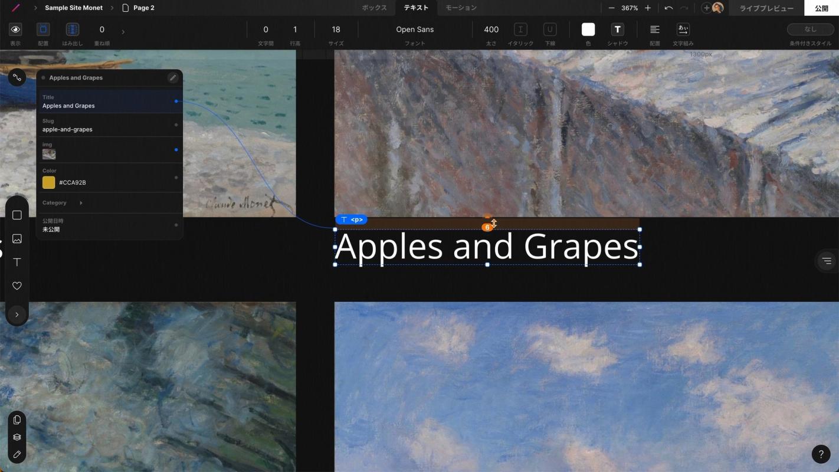Open the layers stack icon at bottom left

pyautogui.click(x=17, y=437)
